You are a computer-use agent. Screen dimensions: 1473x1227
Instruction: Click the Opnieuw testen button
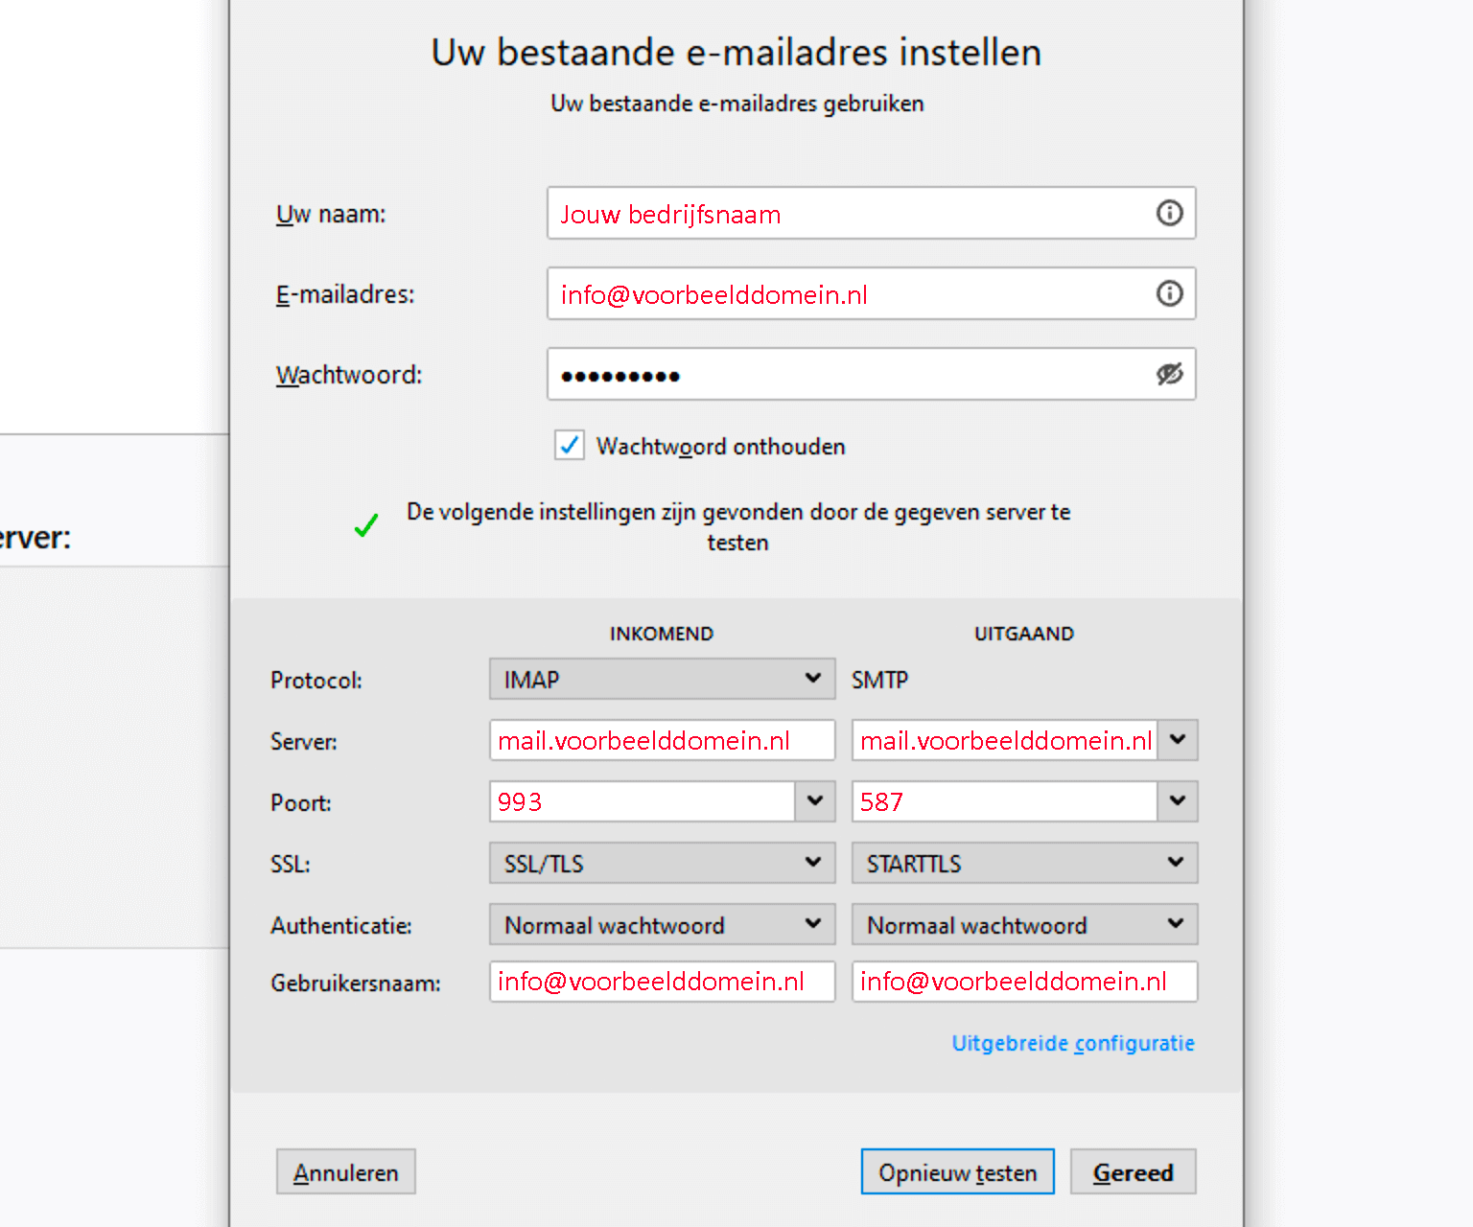[x=957, y=1171]
